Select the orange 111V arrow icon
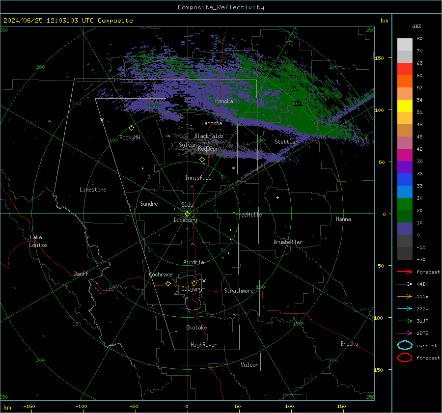This screenshot has width=442, height=413. pos(405,296)
